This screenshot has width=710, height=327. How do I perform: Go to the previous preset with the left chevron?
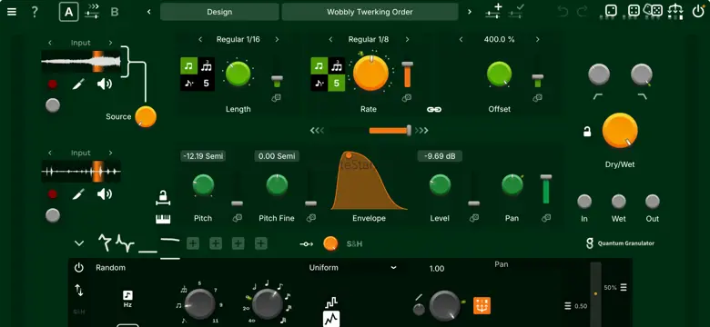click(149, 12)
